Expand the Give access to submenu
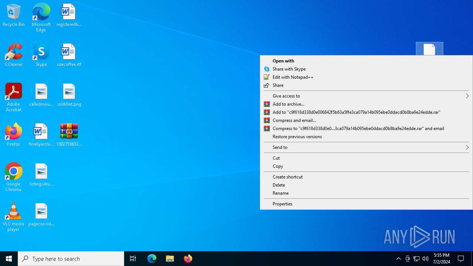473x266 pixels. [366, 96]
